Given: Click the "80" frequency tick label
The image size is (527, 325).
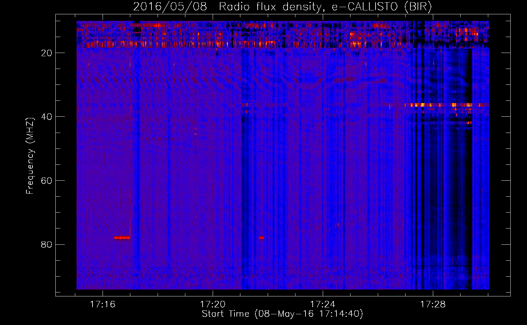Looking at the screenshot, I should click(x=47, y=244).
